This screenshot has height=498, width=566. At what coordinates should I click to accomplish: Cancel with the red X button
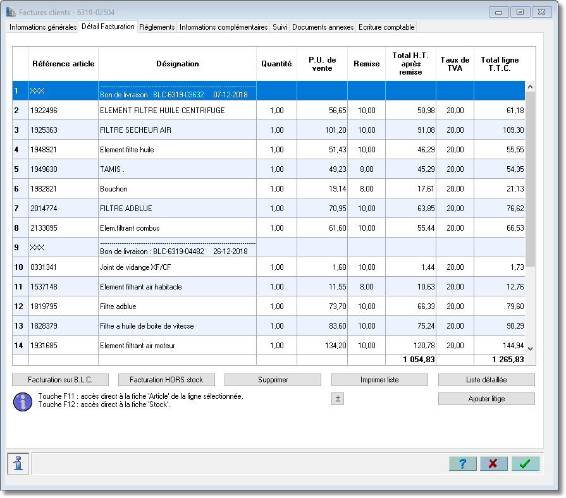pos(493,463)
